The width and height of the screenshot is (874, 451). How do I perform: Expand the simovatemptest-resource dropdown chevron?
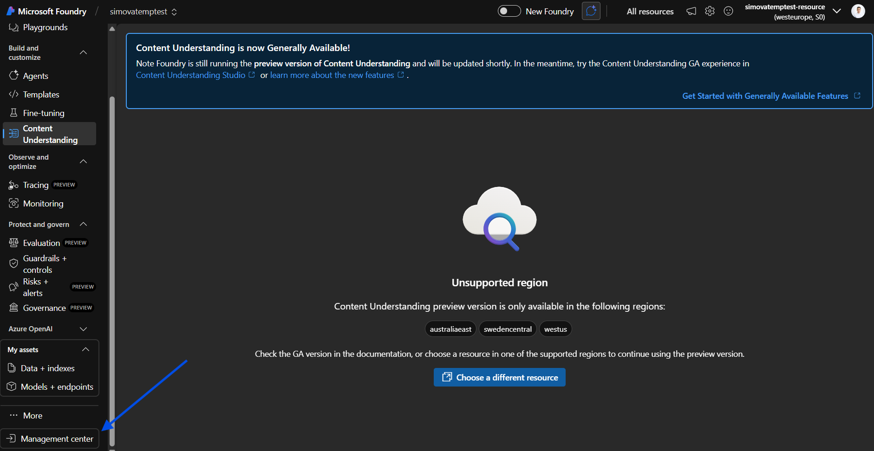[837, 11]
